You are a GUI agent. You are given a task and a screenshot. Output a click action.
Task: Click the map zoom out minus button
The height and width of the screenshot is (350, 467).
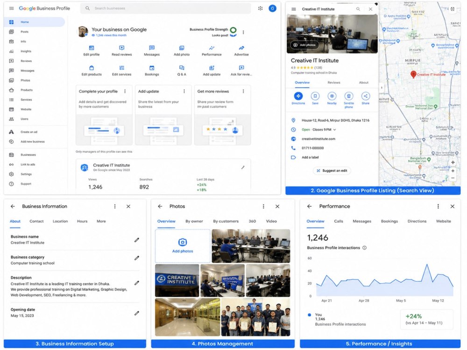point(453,178)
